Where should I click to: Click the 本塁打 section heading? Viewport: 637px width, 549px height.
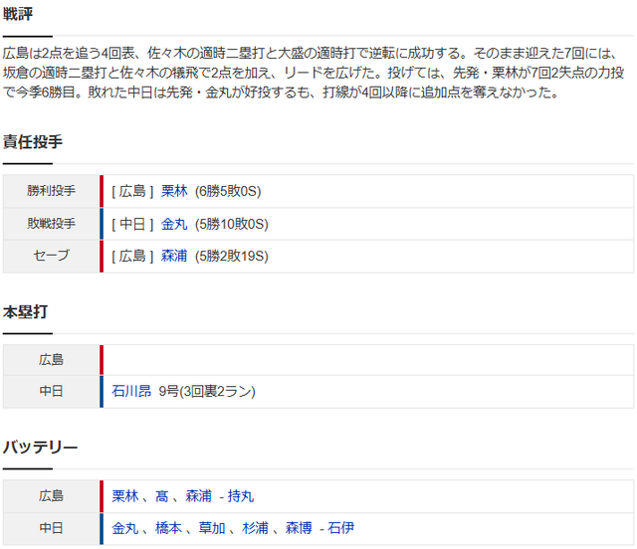pyautogui.click(x=25, y=312)
